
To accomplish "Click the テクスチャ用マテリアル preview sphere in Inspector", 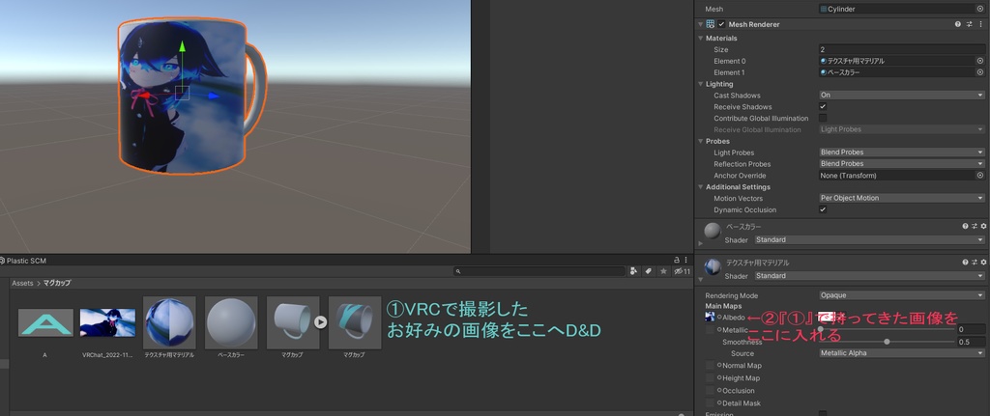I will pyautogui.click(x=713, y=267).
